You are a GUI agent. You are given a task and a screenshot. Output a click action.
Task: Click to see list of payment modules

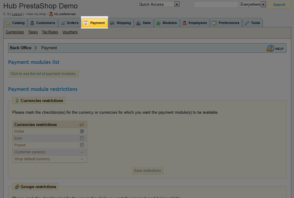(43, 74)
